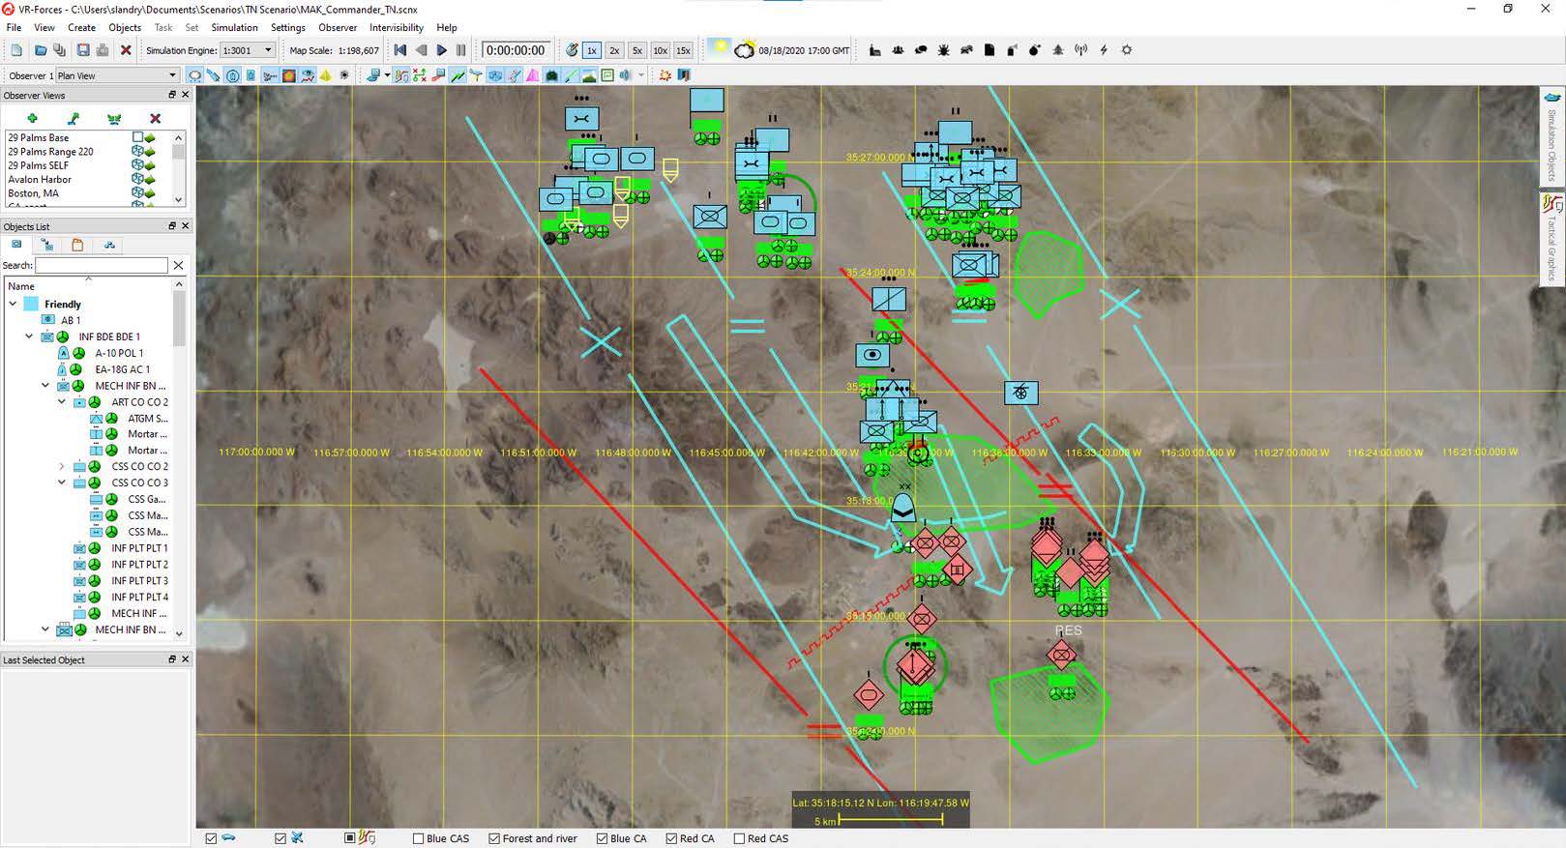Open the File menu
The height and width of the screenshot is (848, 1566).
(14, 27)
